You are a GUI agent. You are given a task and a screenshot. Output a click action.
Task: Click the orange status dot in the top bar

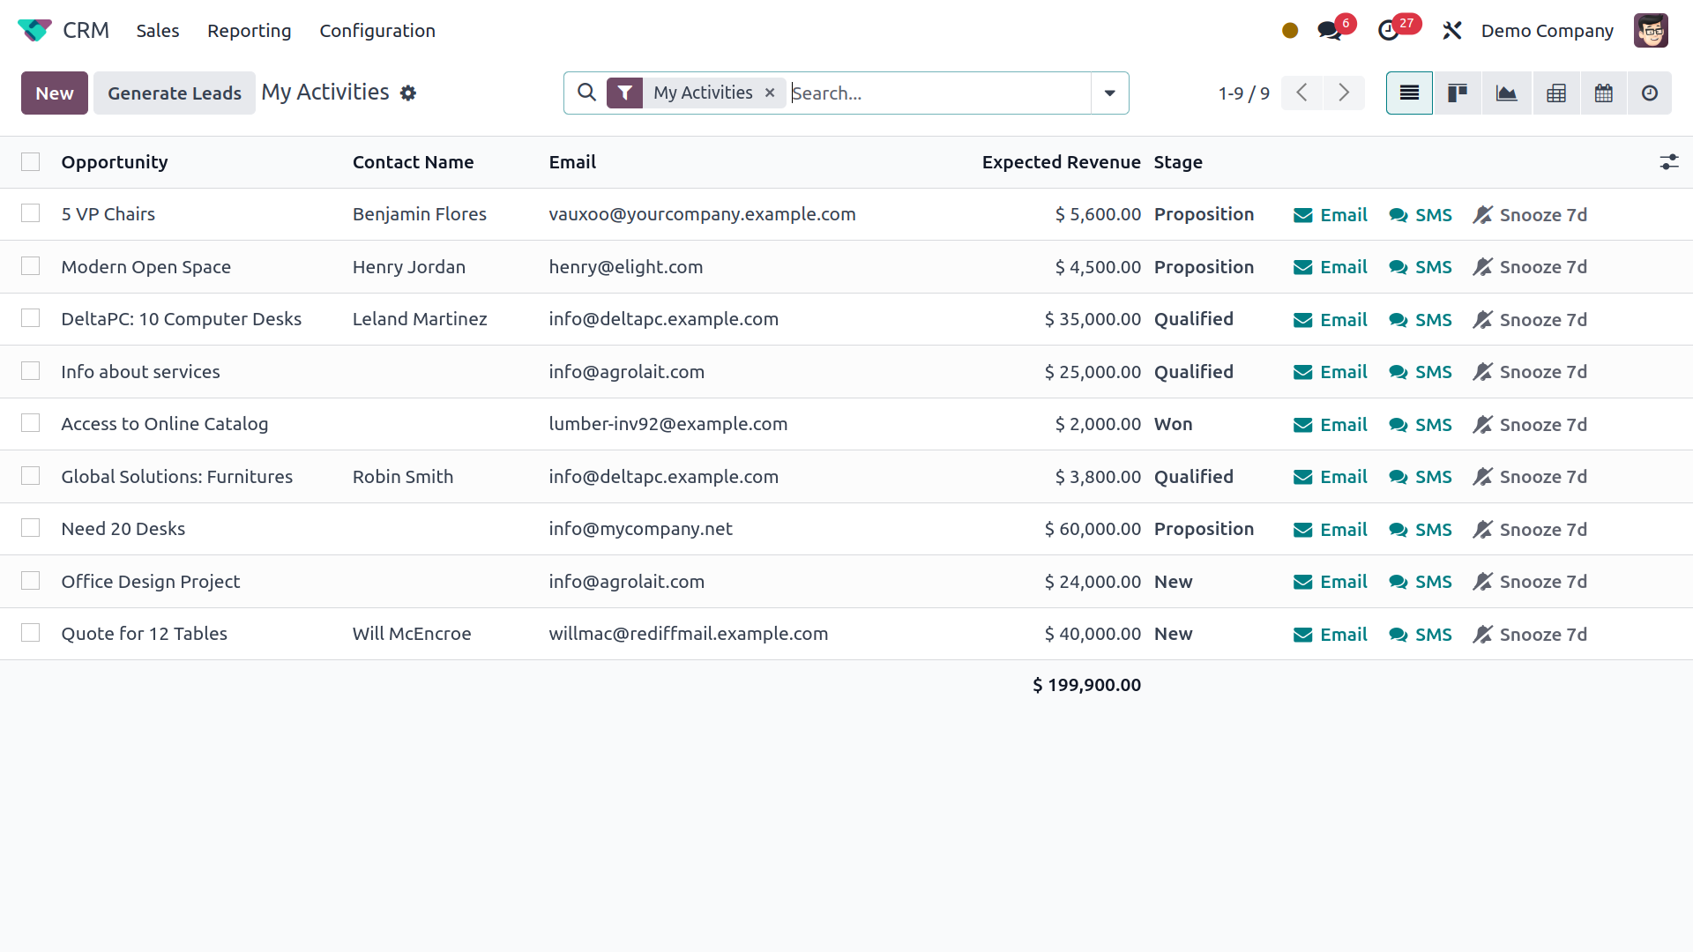click(x=1289, y=29)
